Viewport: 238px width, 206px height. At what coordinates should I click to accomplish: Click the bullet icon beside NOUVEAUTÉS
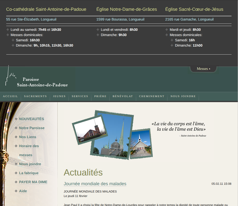16,119
